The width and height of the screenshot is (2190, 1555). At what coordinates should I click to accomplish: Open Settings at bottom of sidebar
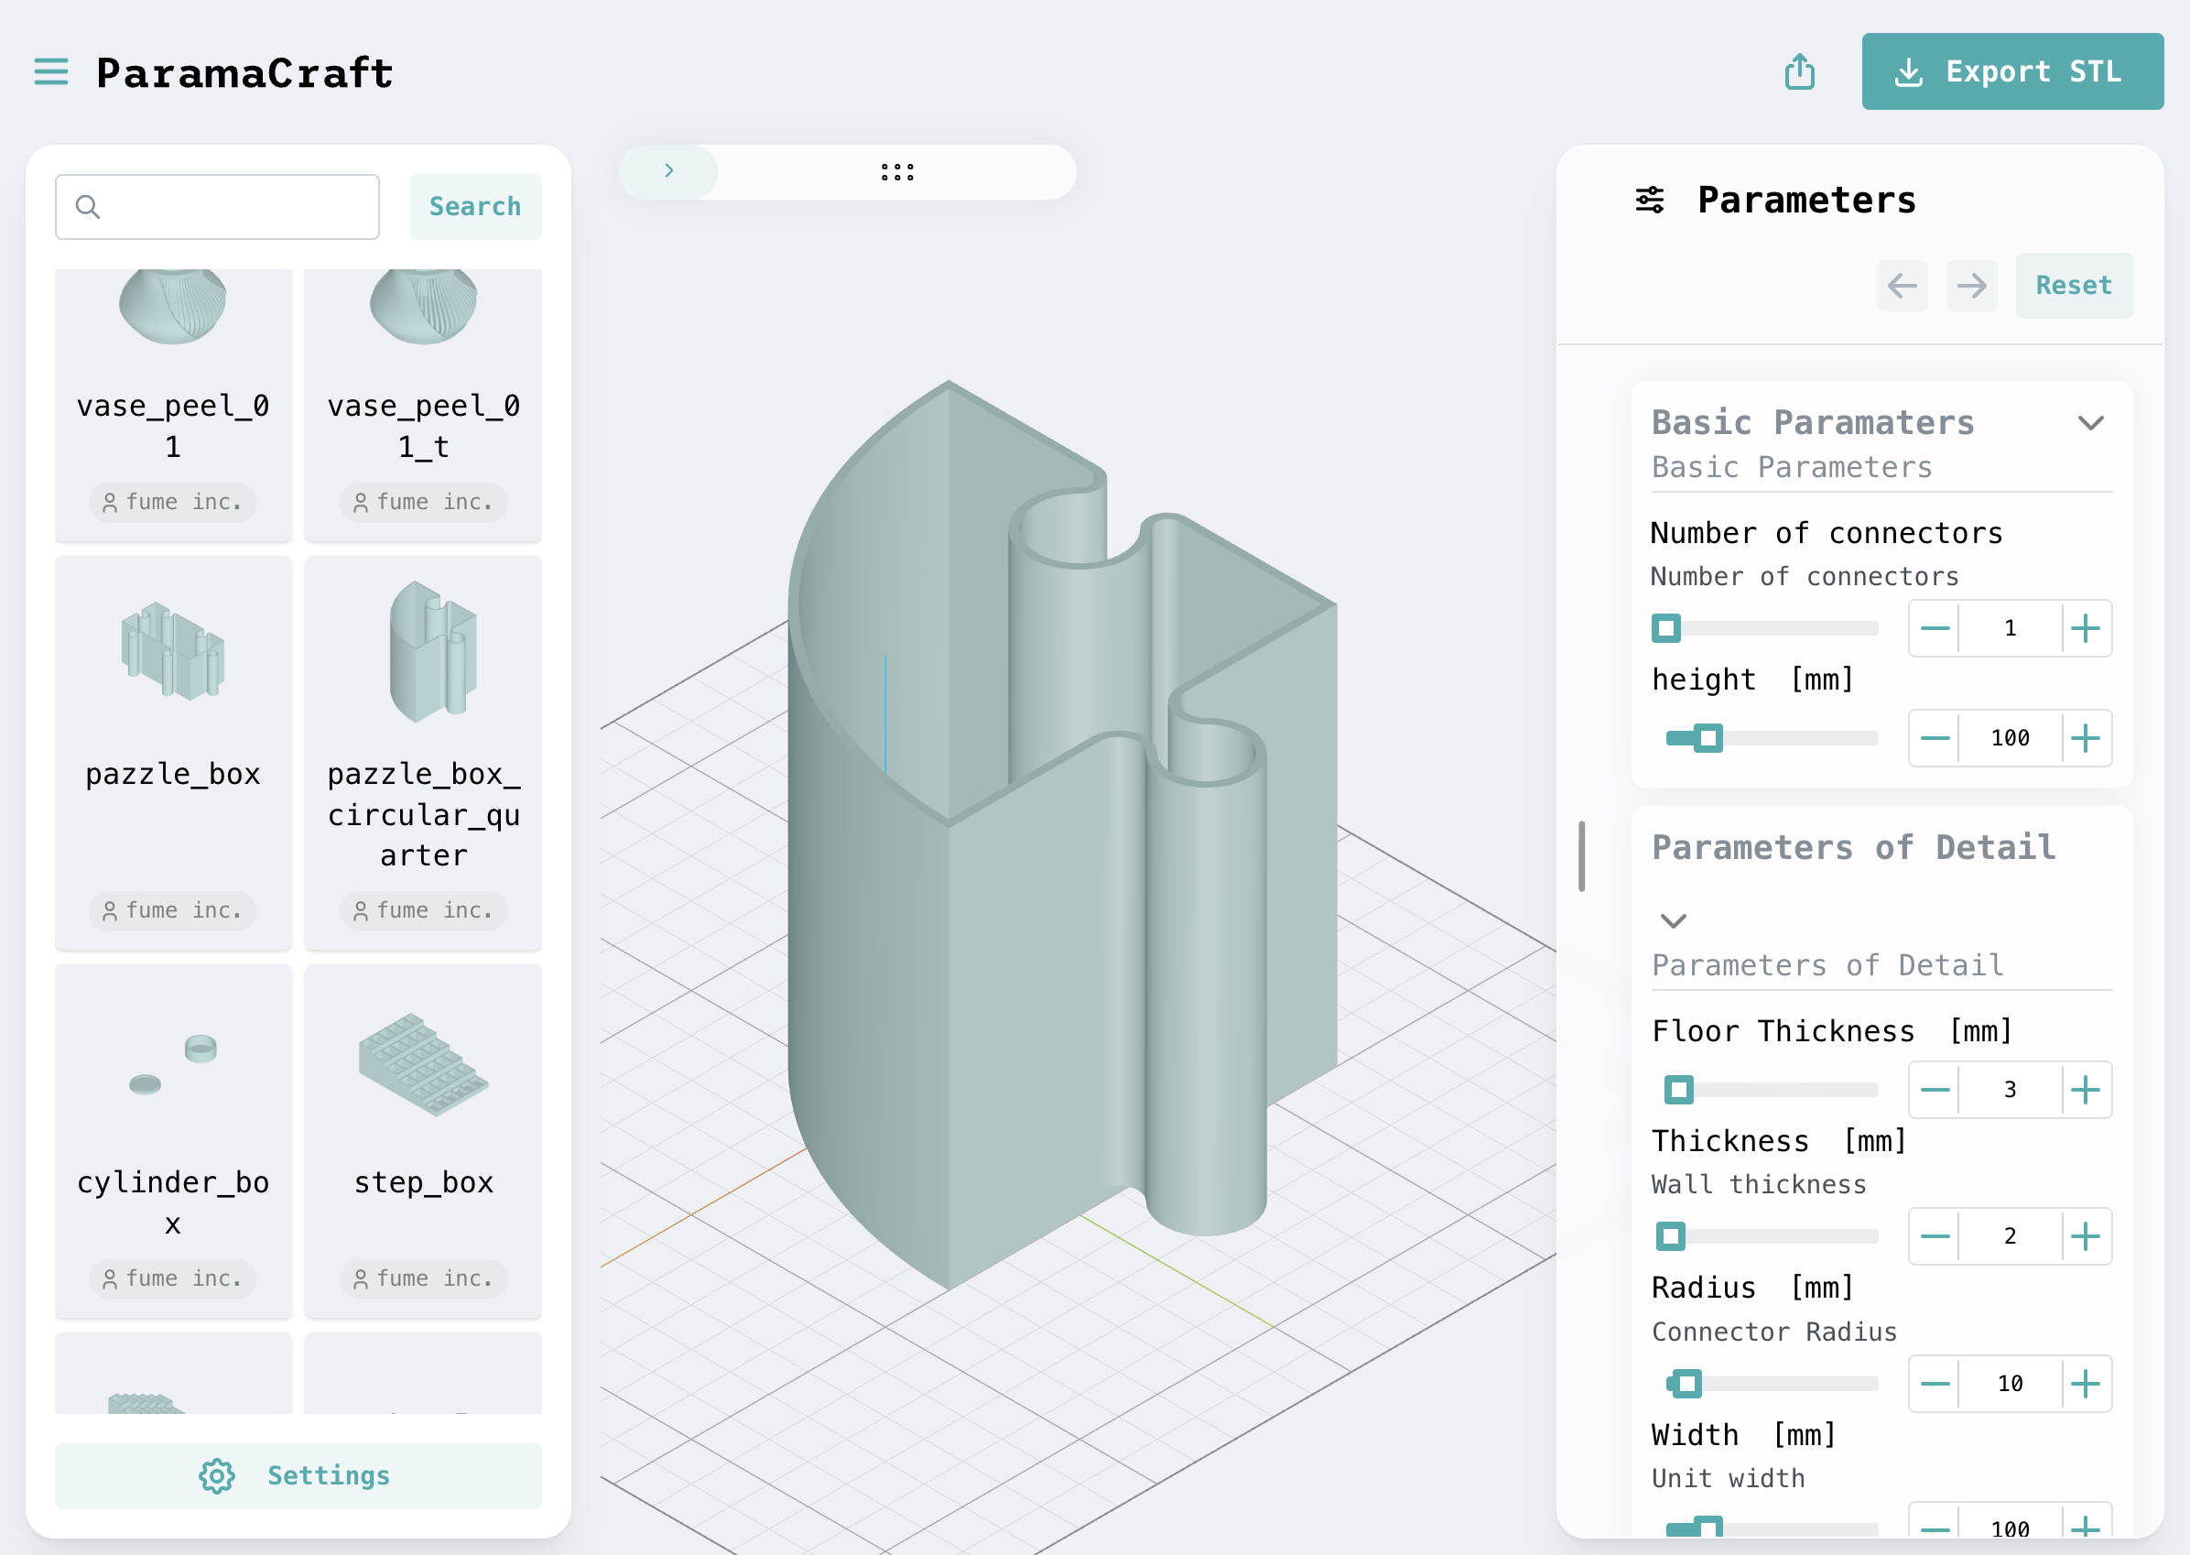(x=298, y=1475)
